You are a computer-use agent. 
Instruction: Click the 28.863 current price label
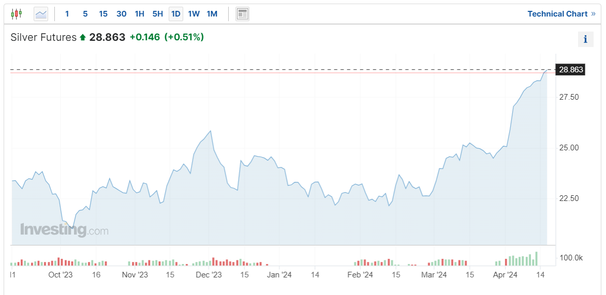(571, 70)
